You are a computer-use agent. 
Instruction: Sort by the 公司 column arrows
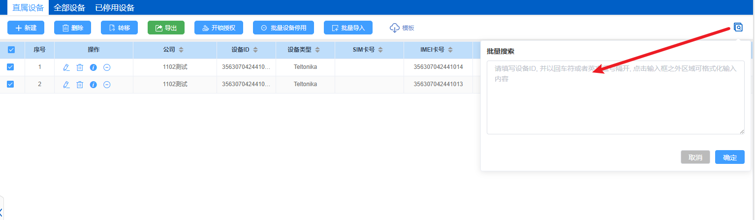click(x=181, y=50)
